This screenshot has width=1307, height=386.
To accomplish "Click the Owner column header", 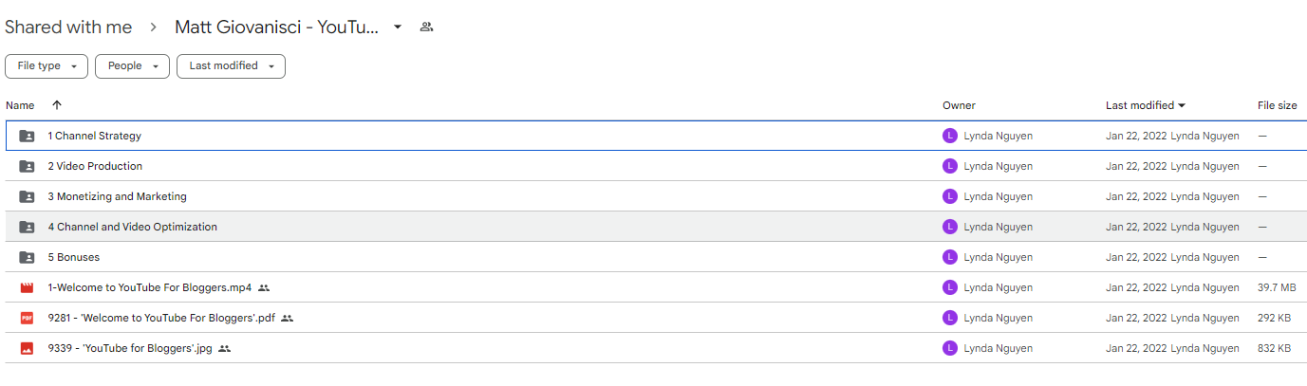I will 959,105.
